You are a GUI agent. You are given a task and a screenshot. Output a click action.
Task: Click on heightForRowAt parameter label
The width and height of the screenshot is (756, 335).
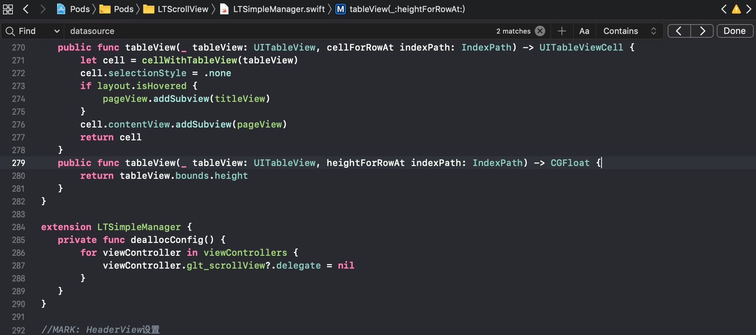(x=366, y=163)
